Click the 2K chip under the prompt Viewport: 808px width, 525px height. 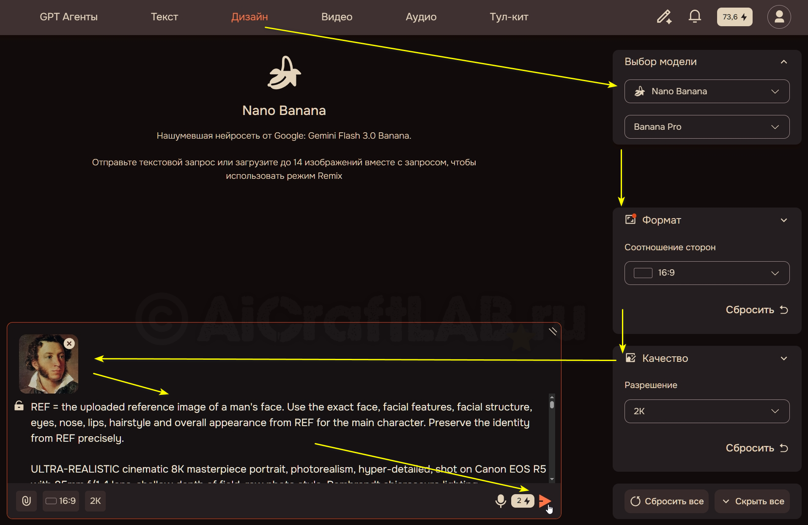pos(95,501)
